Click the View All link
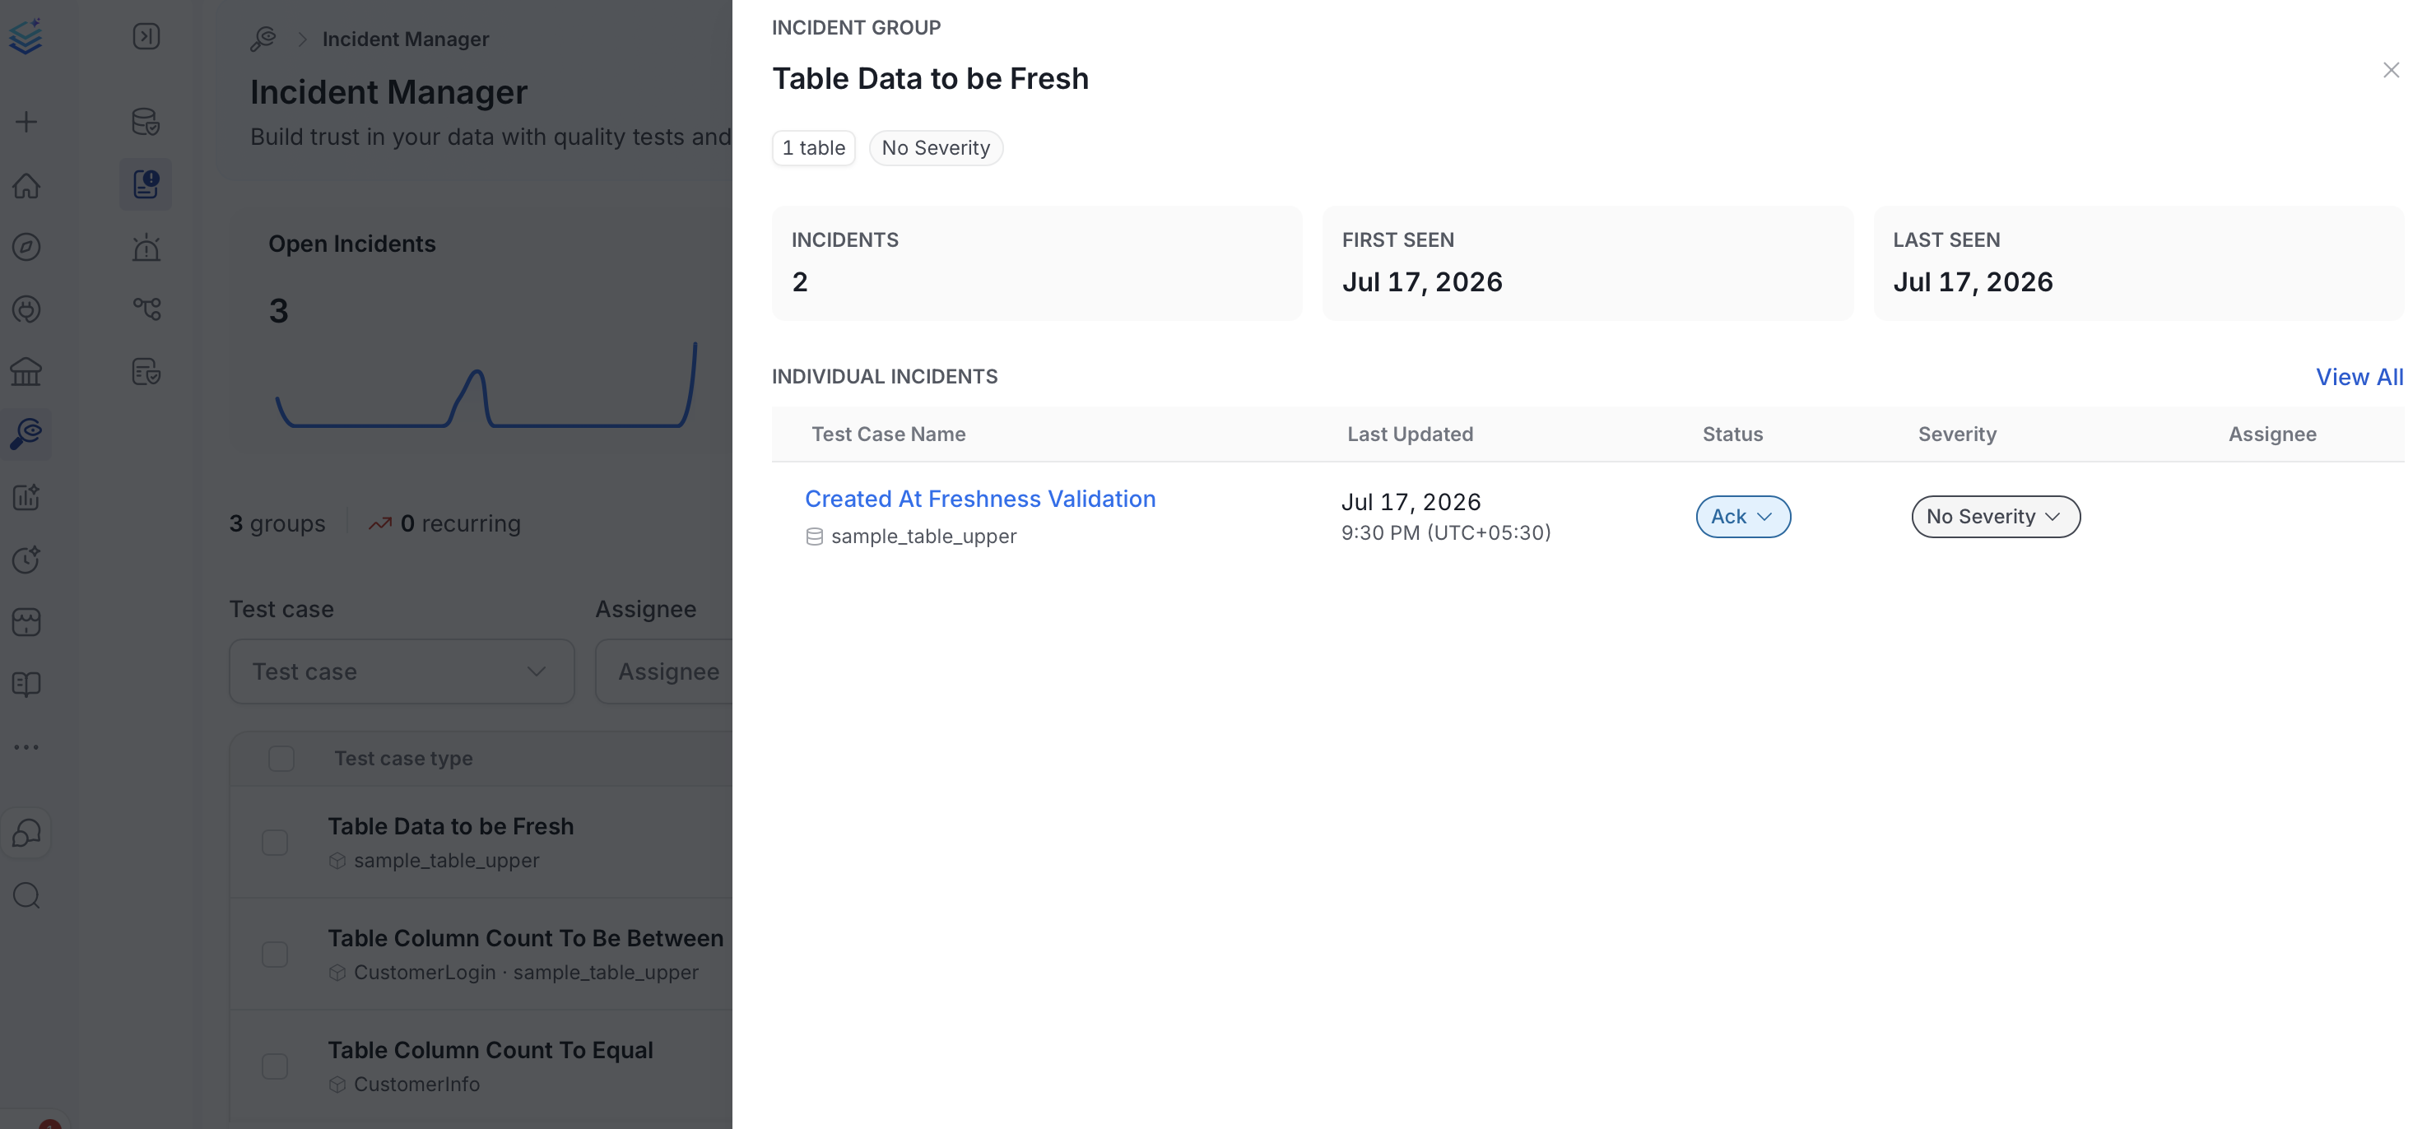2436x1129 pixels. pos(2359,376)
